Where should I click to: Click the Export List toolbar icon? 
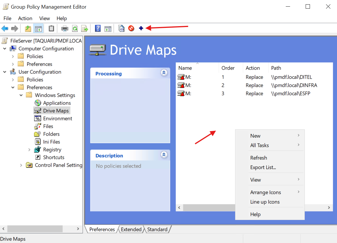point(85,28)
